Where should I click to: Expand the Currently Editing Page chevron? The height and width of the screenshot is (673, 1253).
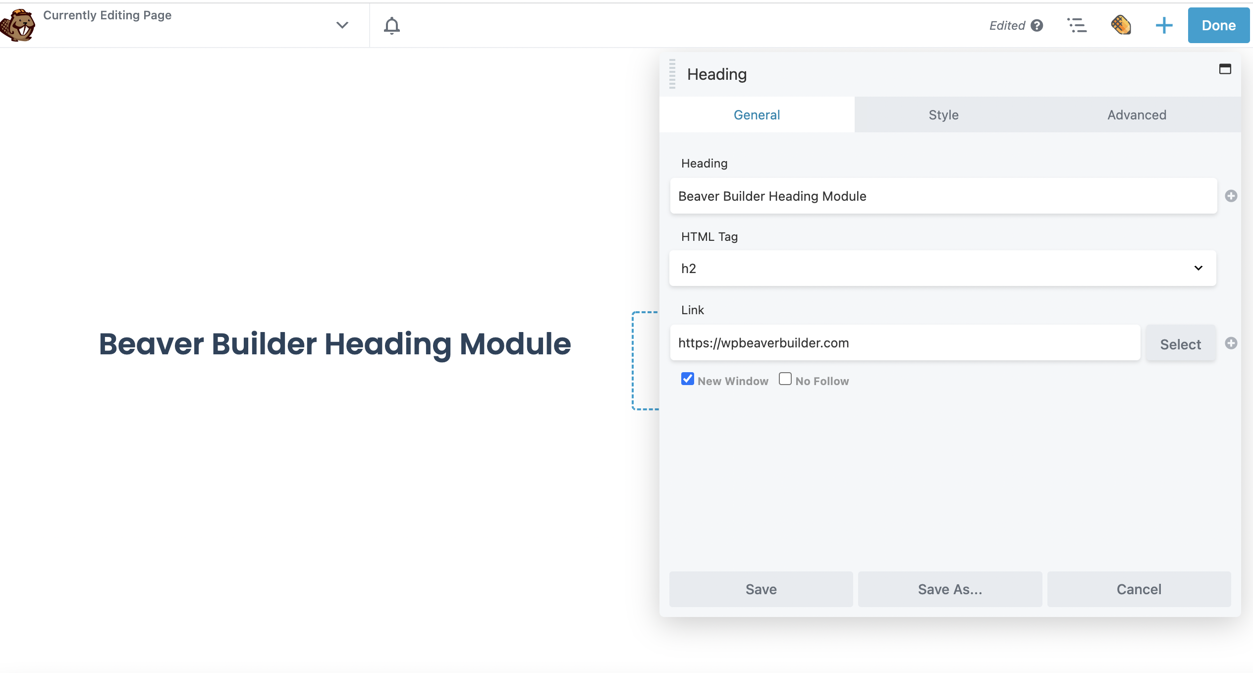point(342,25)
